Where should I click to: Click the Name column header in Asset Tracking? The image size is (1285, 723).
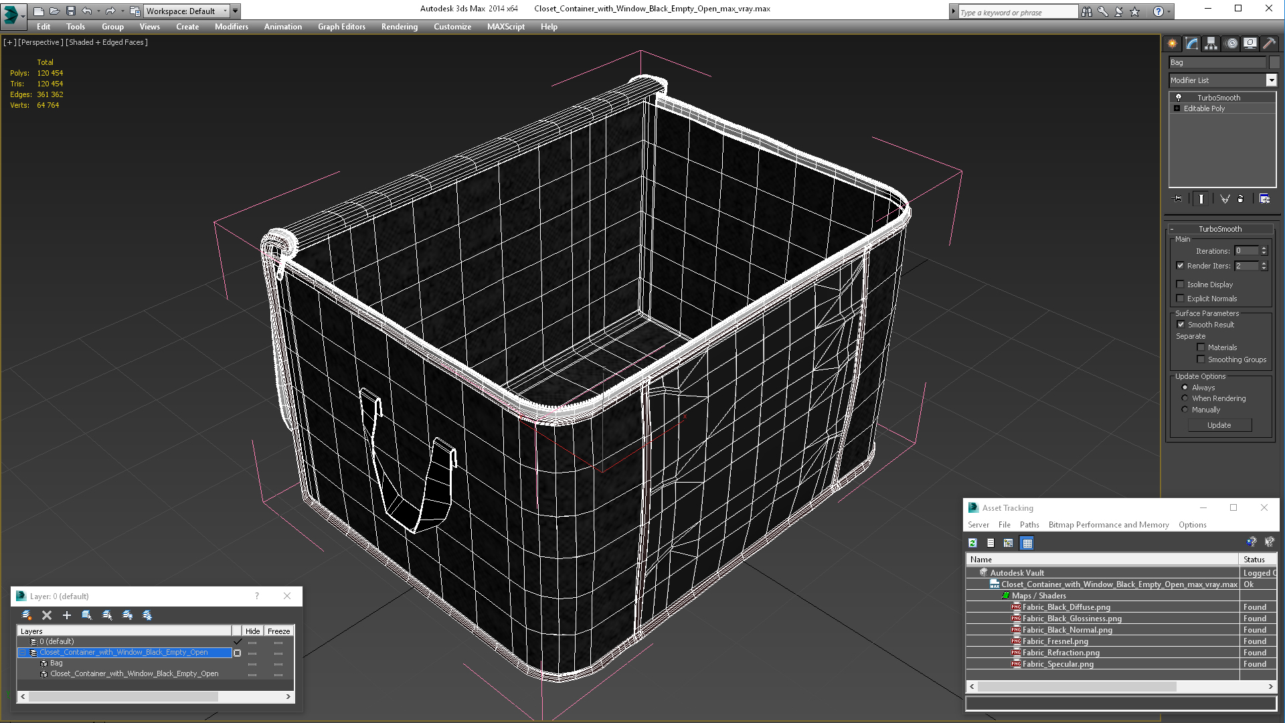(x=1102, y=560)
